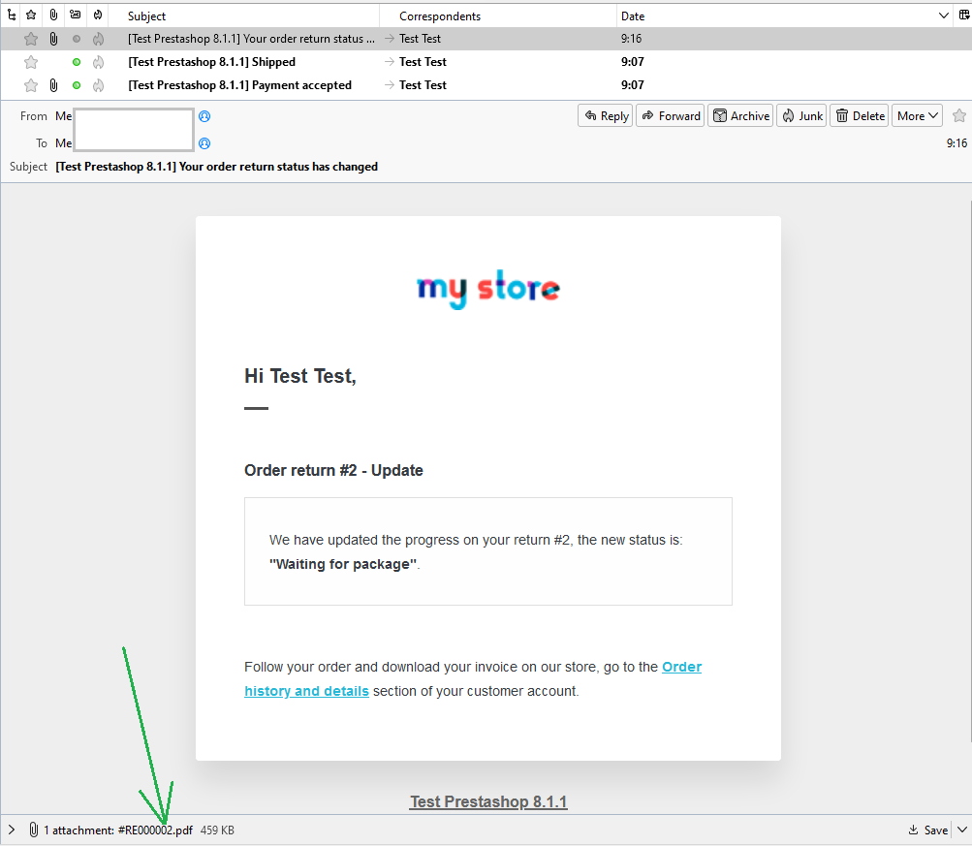Sort messages by Date column
Screen dimensions: 972x846
point(632,16)
